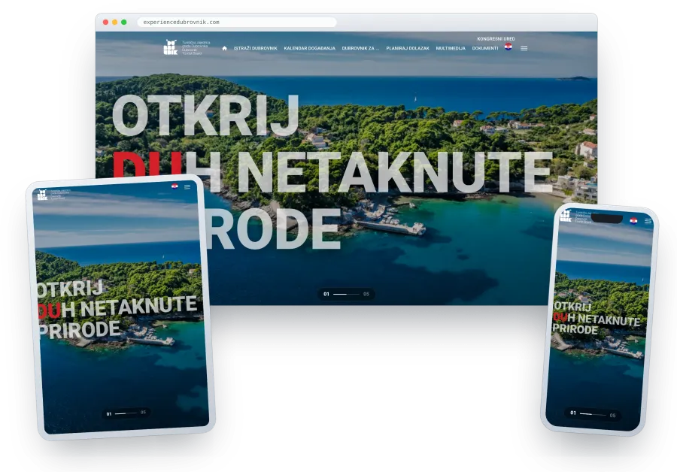677x472 pixels.
Task: Click the Dubrovnik Tourist Board logo on desktop
Action: click(187, 47)
